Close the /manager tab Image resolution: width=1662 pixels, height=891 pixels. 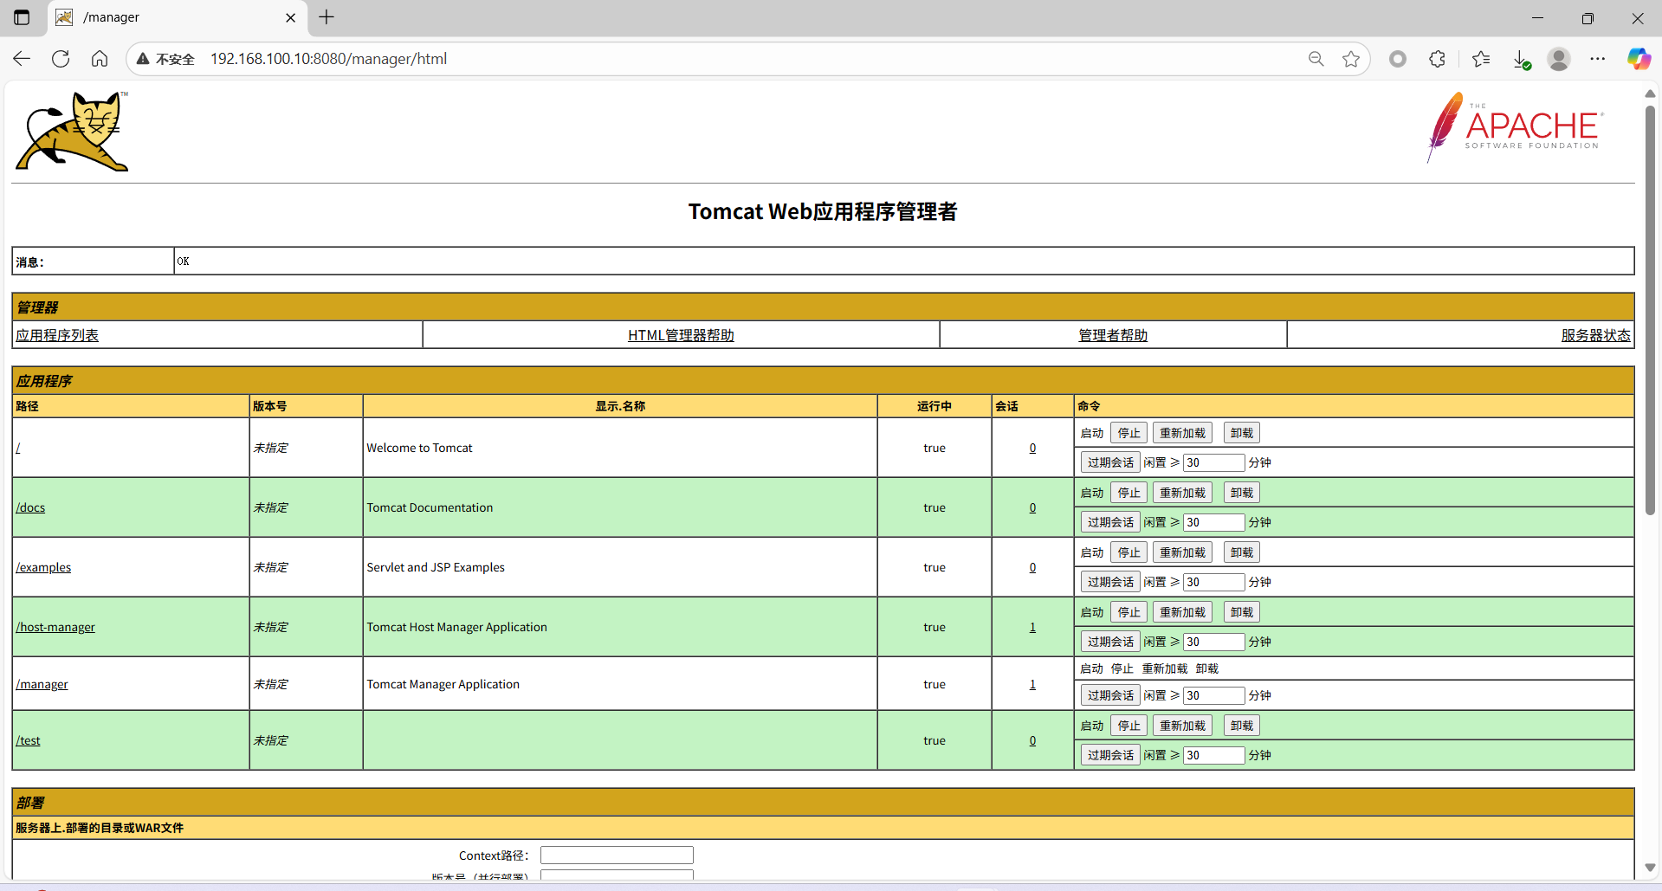coord(290,17)
